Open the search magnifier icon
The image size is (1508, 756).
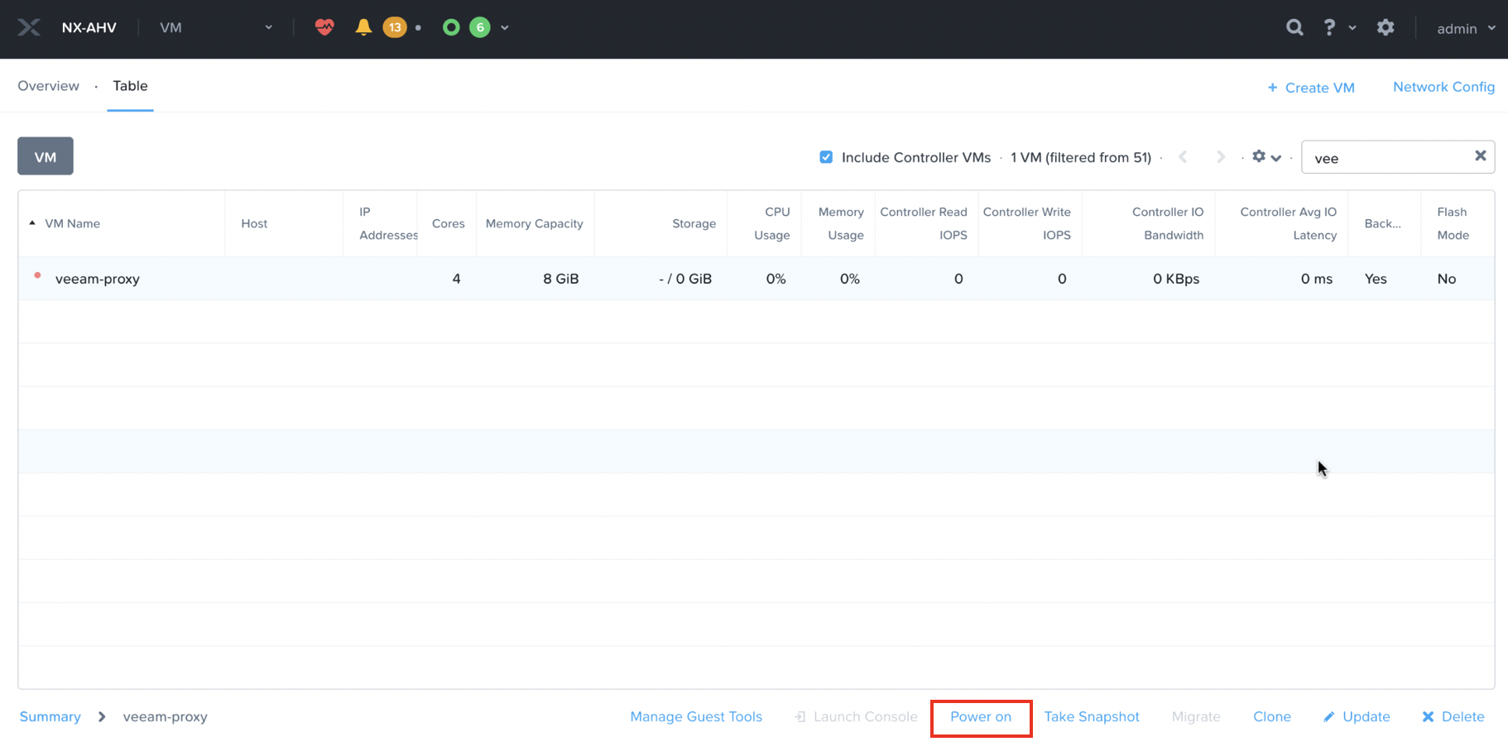click(1294, 27)
